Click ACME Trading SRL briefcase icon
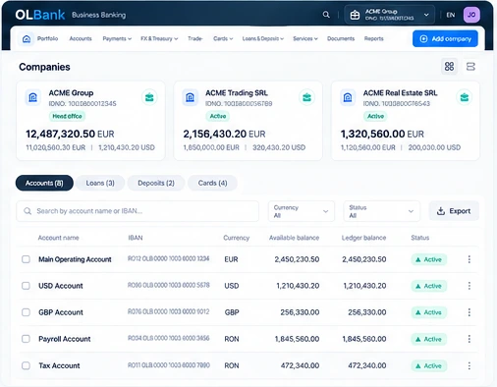Screen dimensions: 497x387 [306, 97]
